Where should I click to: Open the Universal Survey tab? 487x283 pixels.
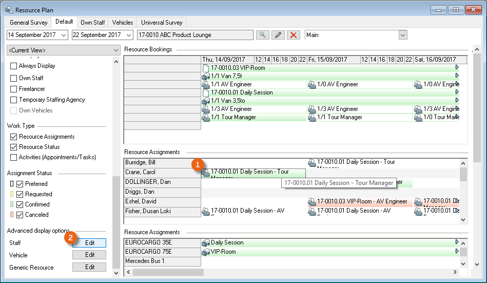tap(162, 23)
